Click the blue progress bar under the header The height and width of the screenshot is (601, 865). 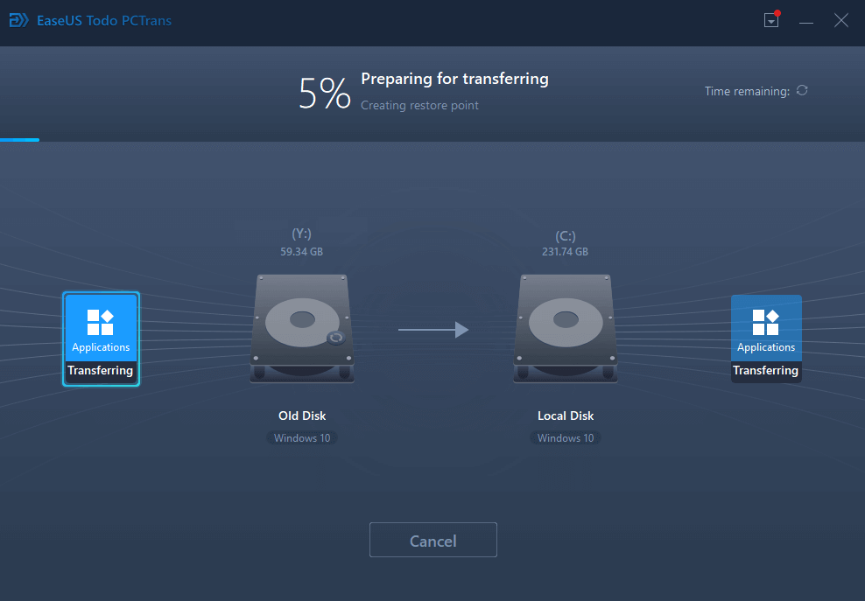pos(19,139)
